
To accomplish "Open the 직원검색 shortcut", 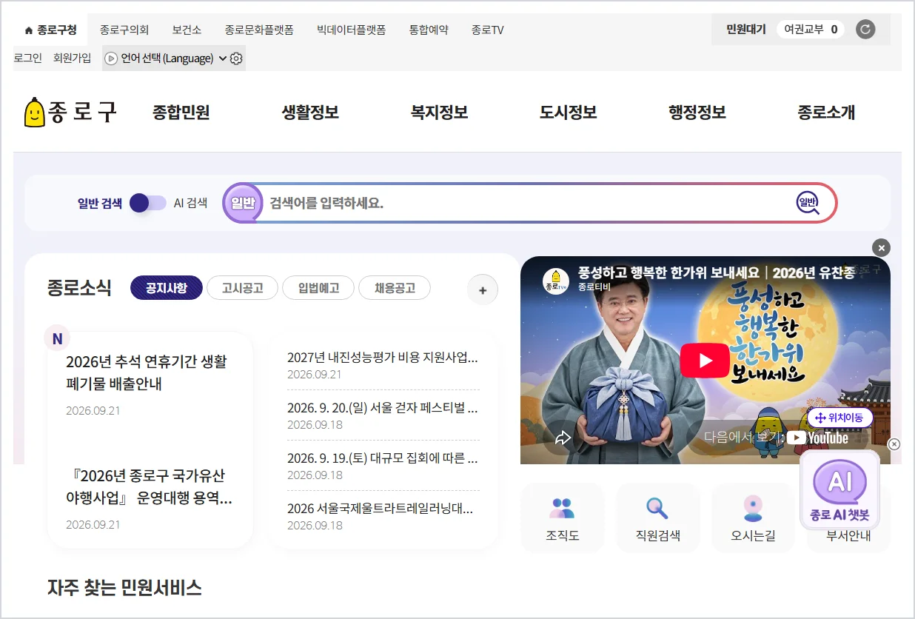I will point(657,518).
